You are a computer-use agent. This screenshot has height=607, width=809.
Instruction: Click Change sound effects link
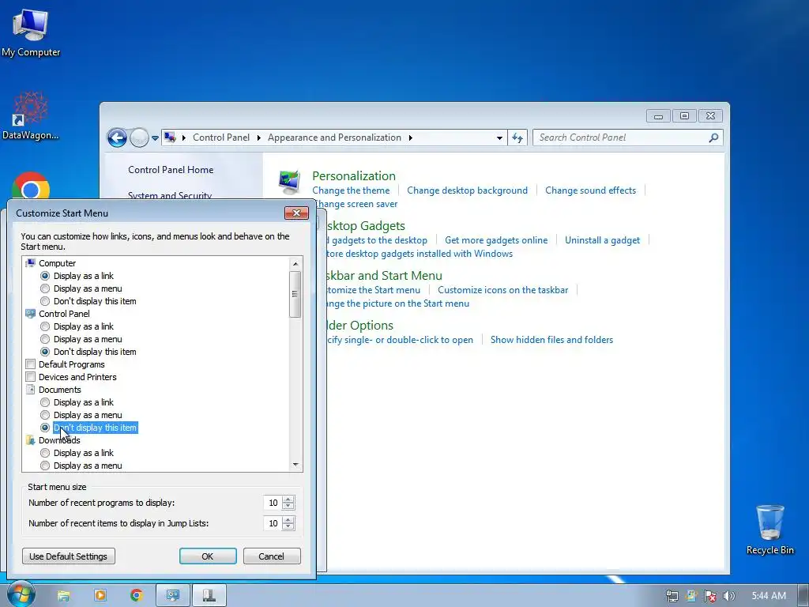point(591,190)
